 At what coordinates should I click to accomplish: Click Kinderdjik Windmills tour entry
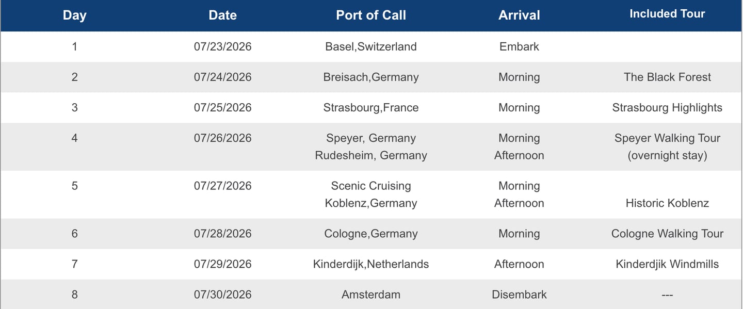click(x=667, y=264)
